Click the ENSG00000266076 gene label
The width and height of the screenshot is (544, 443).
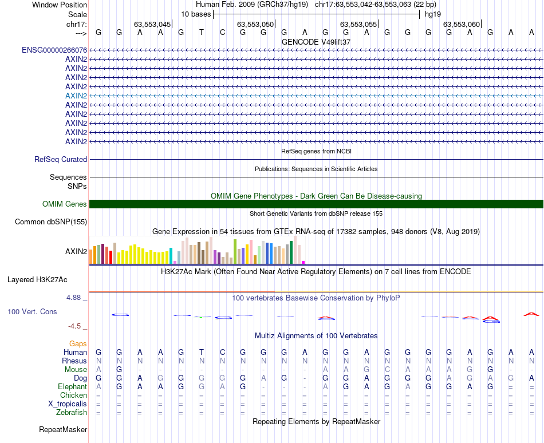(54, 50)
